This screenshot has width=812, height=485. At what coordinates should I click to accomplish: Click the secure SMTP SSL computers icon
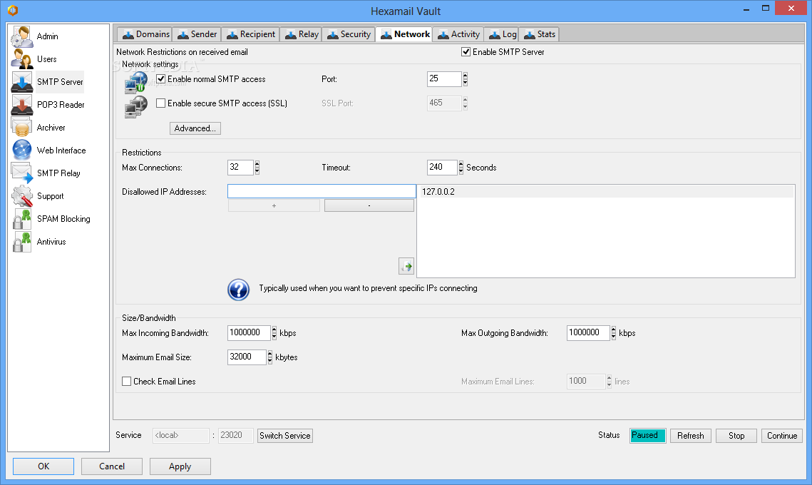click(136, 107)
